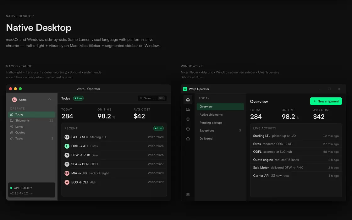
Task: Click the FF avatar for FedEx Freight
Action: click(x=67, y=173)
